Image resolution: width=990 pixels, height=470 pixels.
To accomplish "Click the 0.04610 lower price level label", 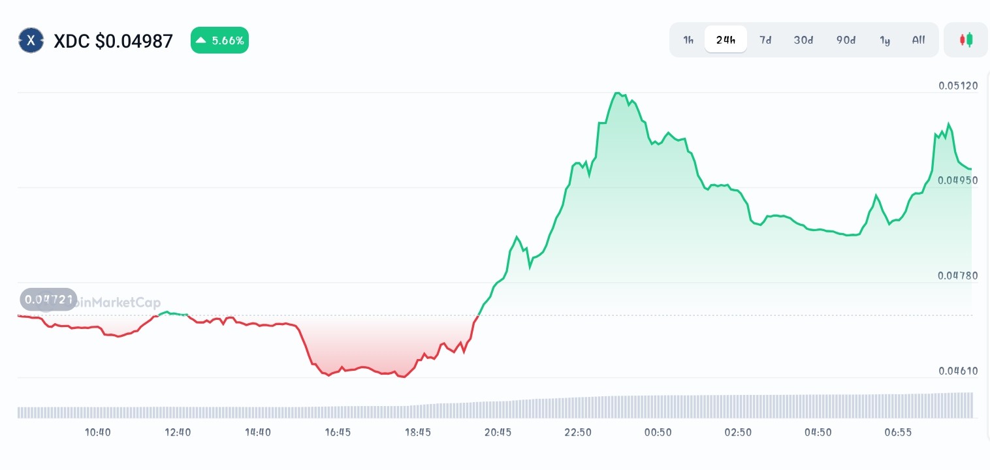I will tap(957, 371).
